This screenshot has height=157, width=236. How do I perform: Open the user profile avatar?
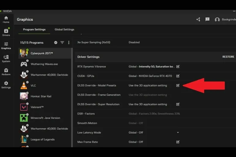coord(217,20)
